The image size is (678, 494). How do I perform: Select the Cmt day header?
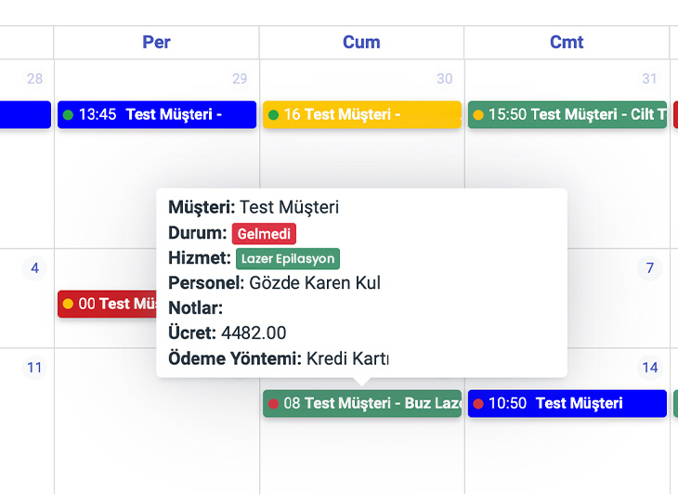click(x=567, y=42)
